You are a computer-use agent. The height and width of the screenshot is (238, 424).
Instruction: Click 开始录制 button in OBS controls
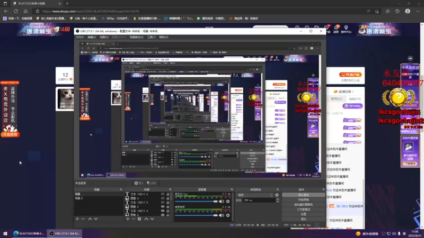(x=303, y=200)
